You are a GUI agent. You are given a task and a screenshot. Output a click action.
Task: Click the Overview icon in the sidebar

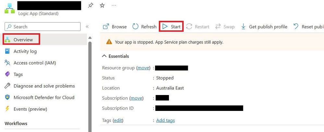[7, 40]
